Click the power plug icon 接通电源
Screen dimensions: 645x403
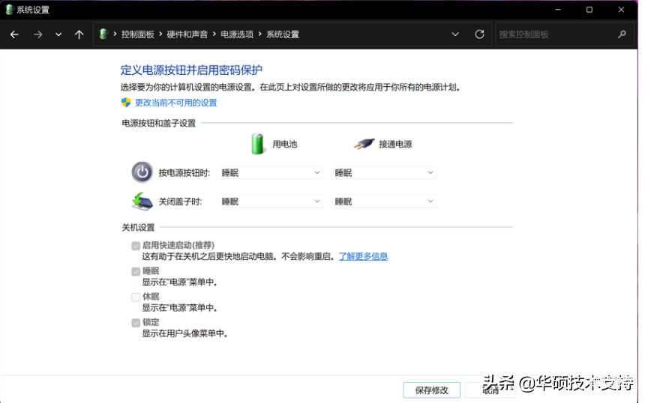(364, 144)
